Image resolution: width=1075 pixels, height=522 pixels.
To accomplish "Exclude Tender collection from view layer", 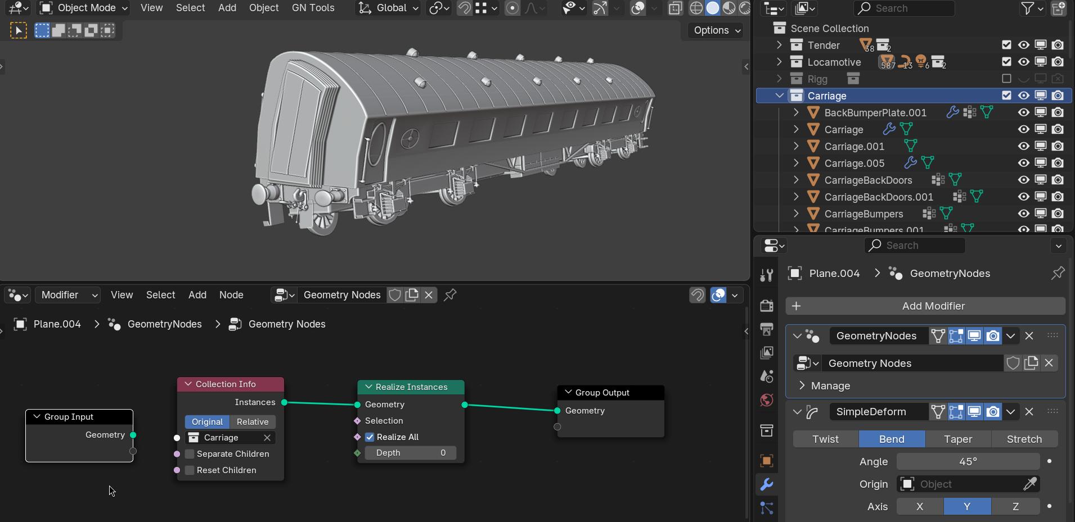I will coord(1006,45).
